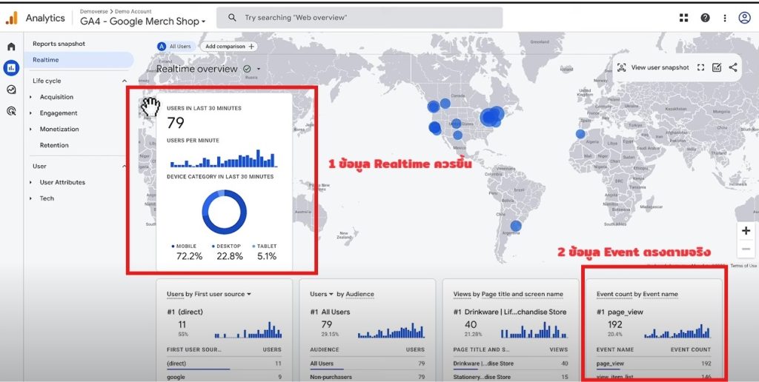Screen dimensions: 759x382
Task: Expand the User Attributes menu
Action: tap(30, 182)
